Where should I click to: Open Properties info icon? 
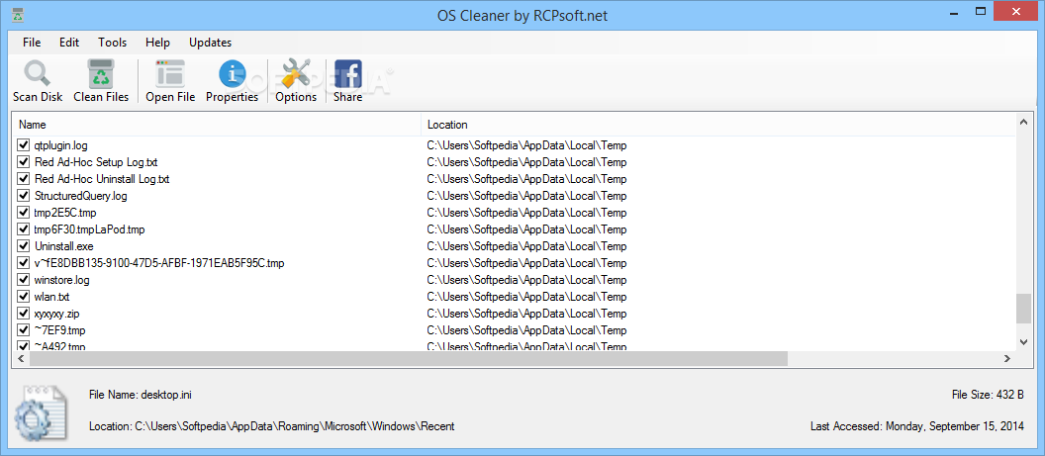pyautogui.click(x=232, y=73)
